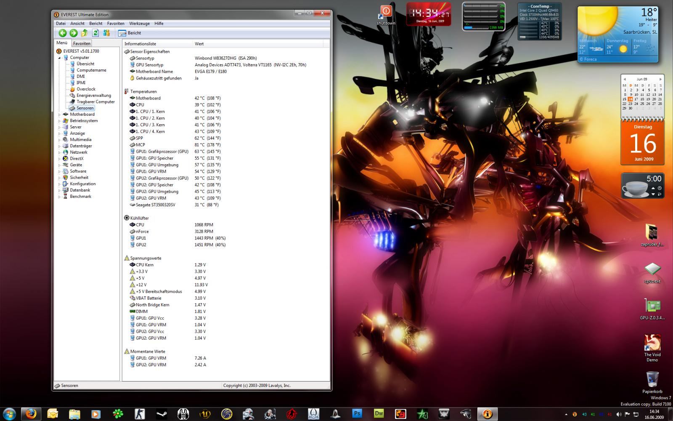The image size is (673, 421).
Task: Click the shutdown desktop shortcut
Action: tap(386, 15)
